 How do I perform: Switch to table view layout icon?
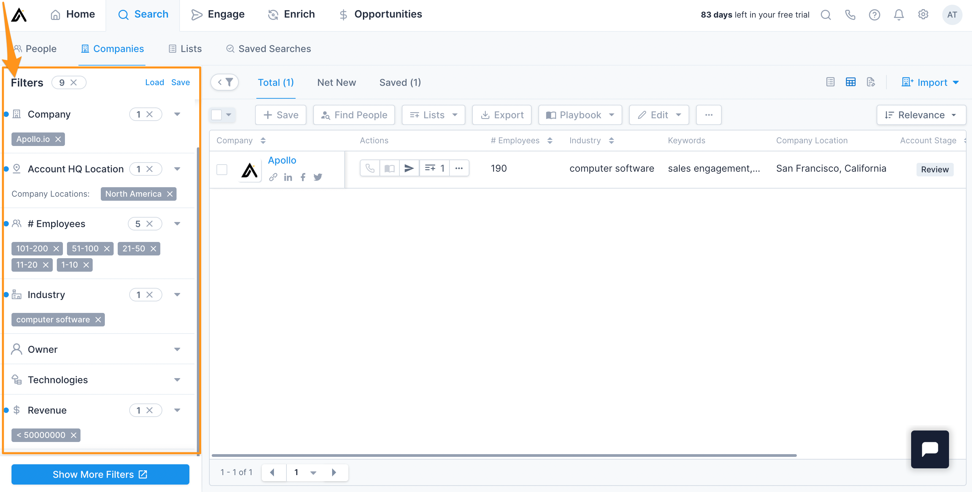(851, 82)
